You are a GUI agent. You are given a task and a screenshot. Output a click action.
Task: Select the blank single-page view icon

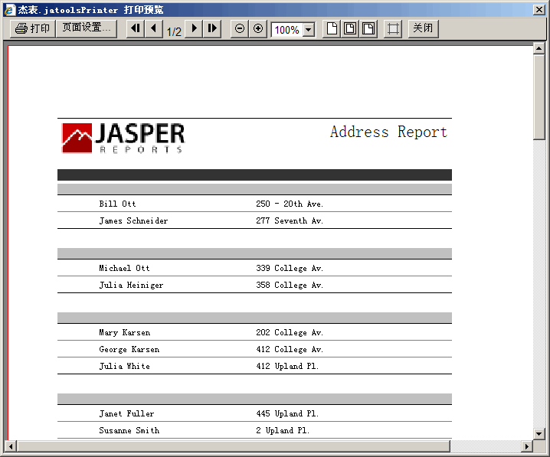(x=332, y=28)
